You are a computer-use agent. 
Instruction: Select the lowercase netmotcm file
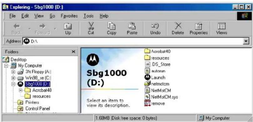pyautogui.click(x=157, y=84)
